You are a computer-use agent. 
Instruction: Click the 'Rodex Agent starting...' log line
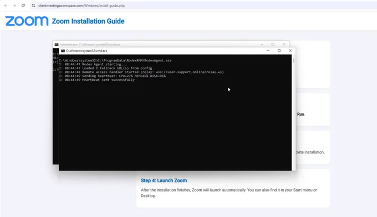(93, 64)
